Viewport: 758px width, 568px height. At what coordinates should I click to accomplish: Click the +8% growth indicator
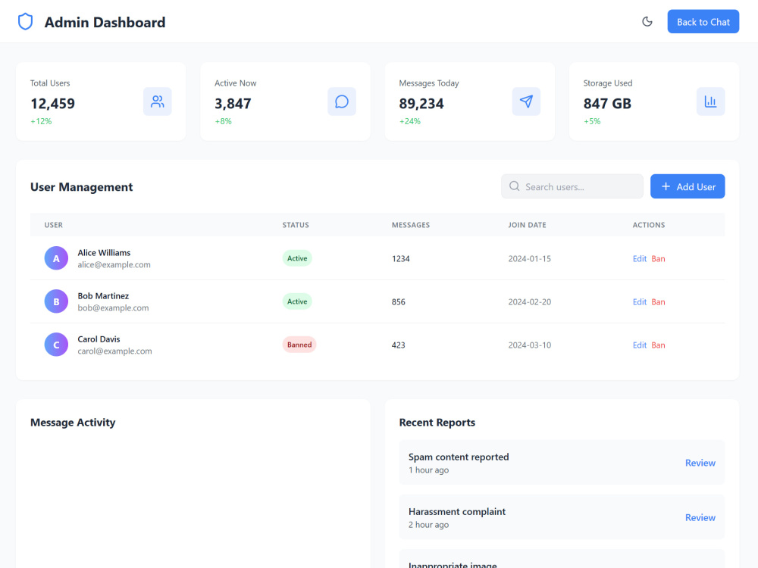click(223, 121)
